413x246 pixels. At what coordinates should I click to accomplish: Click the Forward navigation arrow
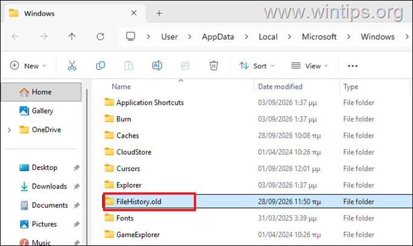[44, 36]
